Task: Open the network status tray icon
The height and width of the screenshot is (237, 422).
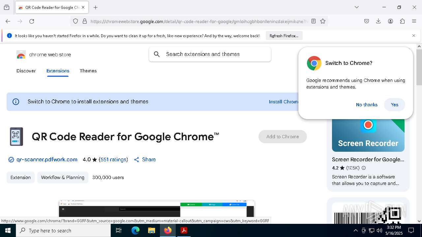Action: [372, 230]
